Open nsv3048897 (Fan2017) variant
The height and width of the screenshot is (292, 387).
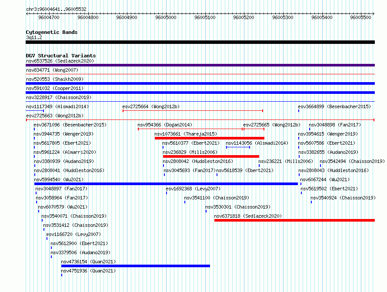point(61,189)
